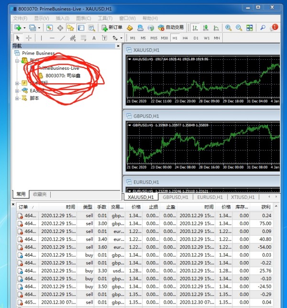Tile chart windows with the grid icon
The height and width of the screenshot is (308, 287).
(x=250, y=28)
